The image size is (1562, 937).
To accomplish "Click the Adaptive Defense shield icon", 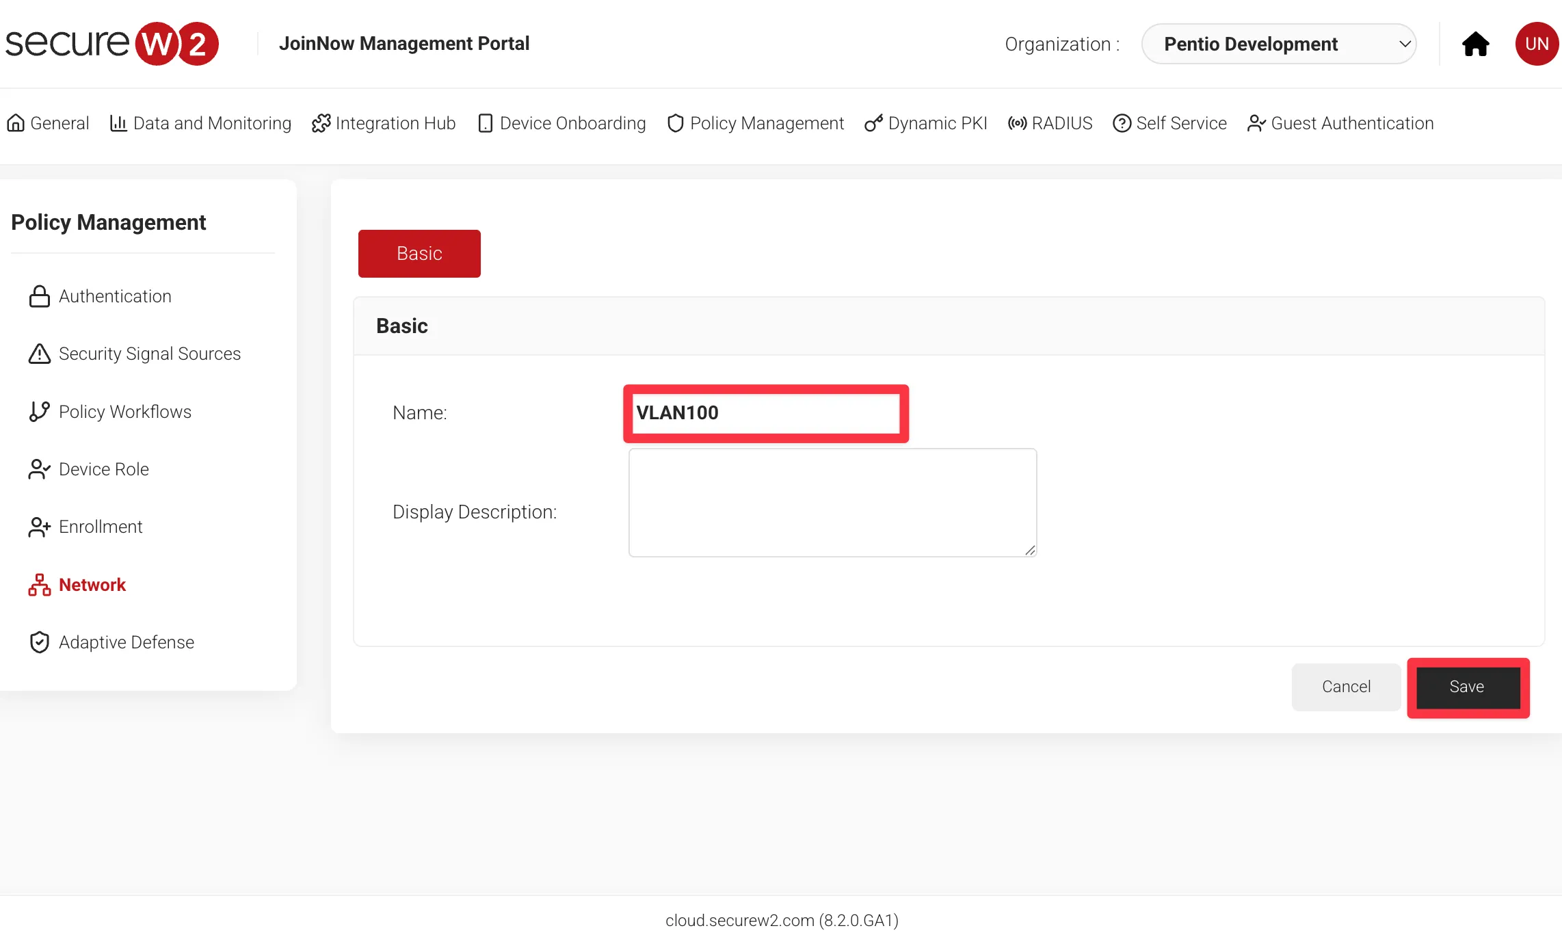I will pos(39,642).
